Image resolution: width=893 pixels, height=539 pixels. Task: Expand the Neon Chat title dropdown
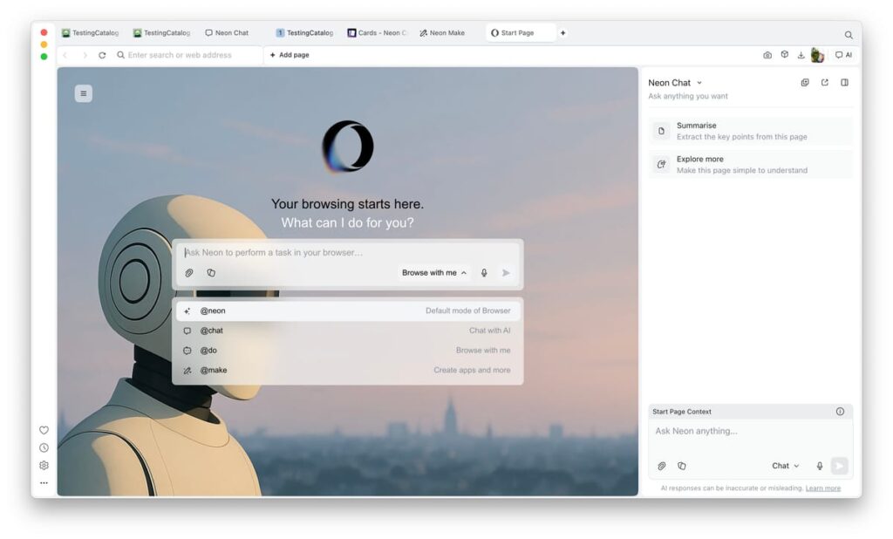coord(699,83)
